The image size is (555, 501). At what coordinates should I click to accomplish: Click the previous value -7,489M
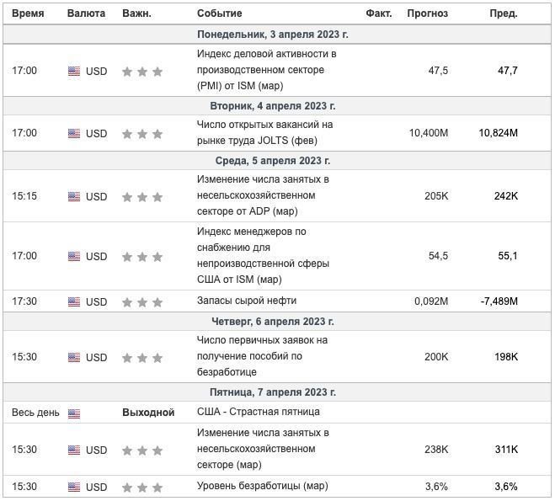(x=499, y=301)
